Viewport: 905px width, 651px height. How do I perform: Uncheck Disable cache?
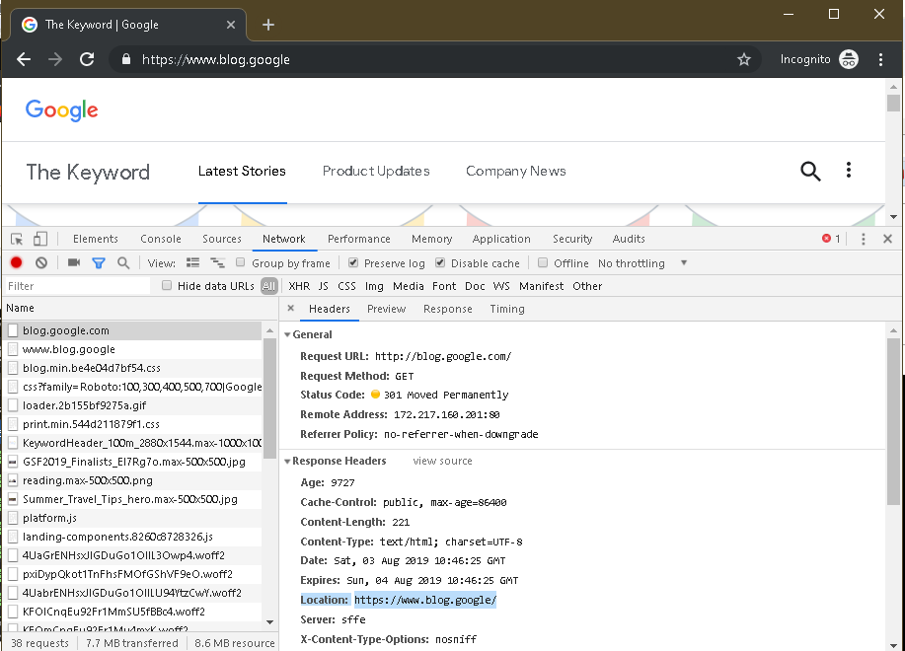pyautogui.click(x=440, y=263)
